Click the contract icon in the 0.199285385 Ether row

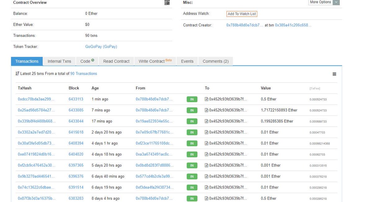[x=206, y=121]
